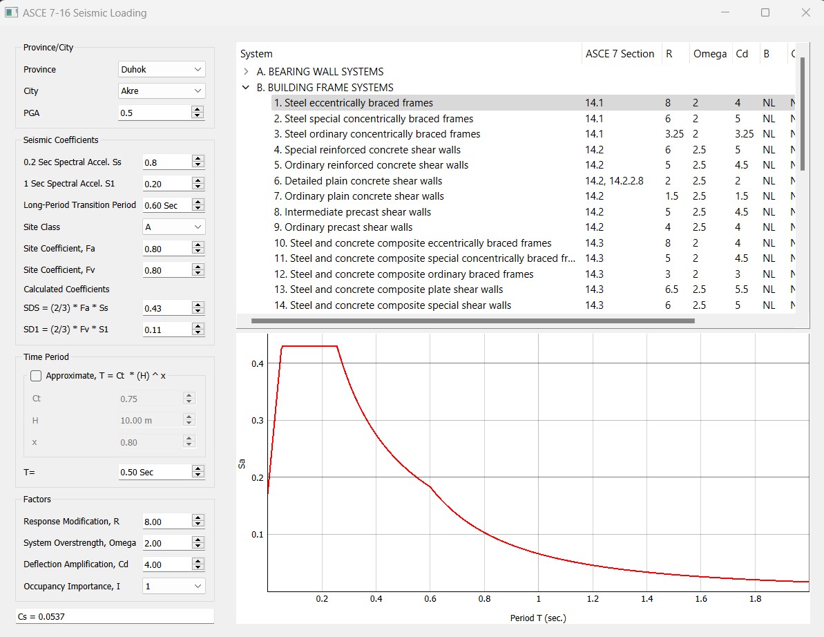This screenshot has width=824, height=637.
Task: Click the disabled x exponent field
Action: 151,442
